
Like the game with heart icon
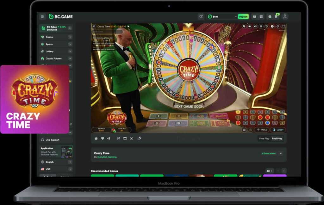(x=103, y=138)
